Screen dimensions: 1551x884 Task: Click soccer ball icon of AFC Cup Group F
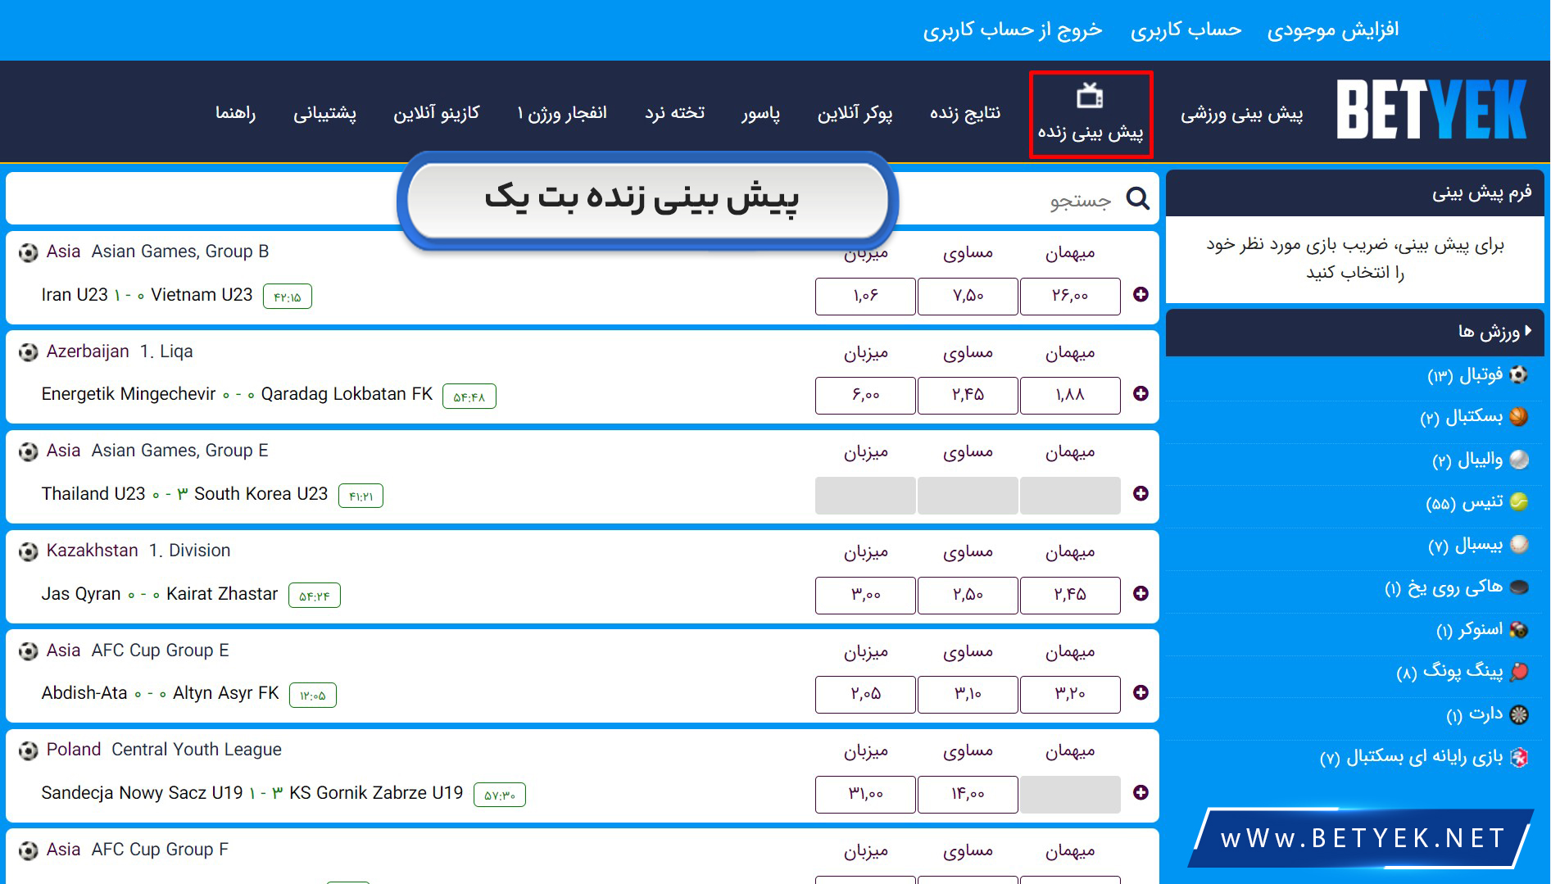coord(29,850)
